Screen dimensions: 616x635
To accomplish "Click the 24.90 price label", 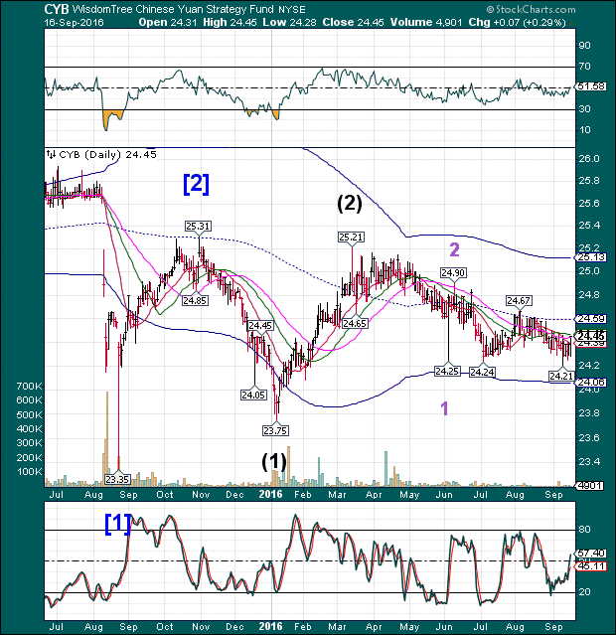I will tap(453, 273).
